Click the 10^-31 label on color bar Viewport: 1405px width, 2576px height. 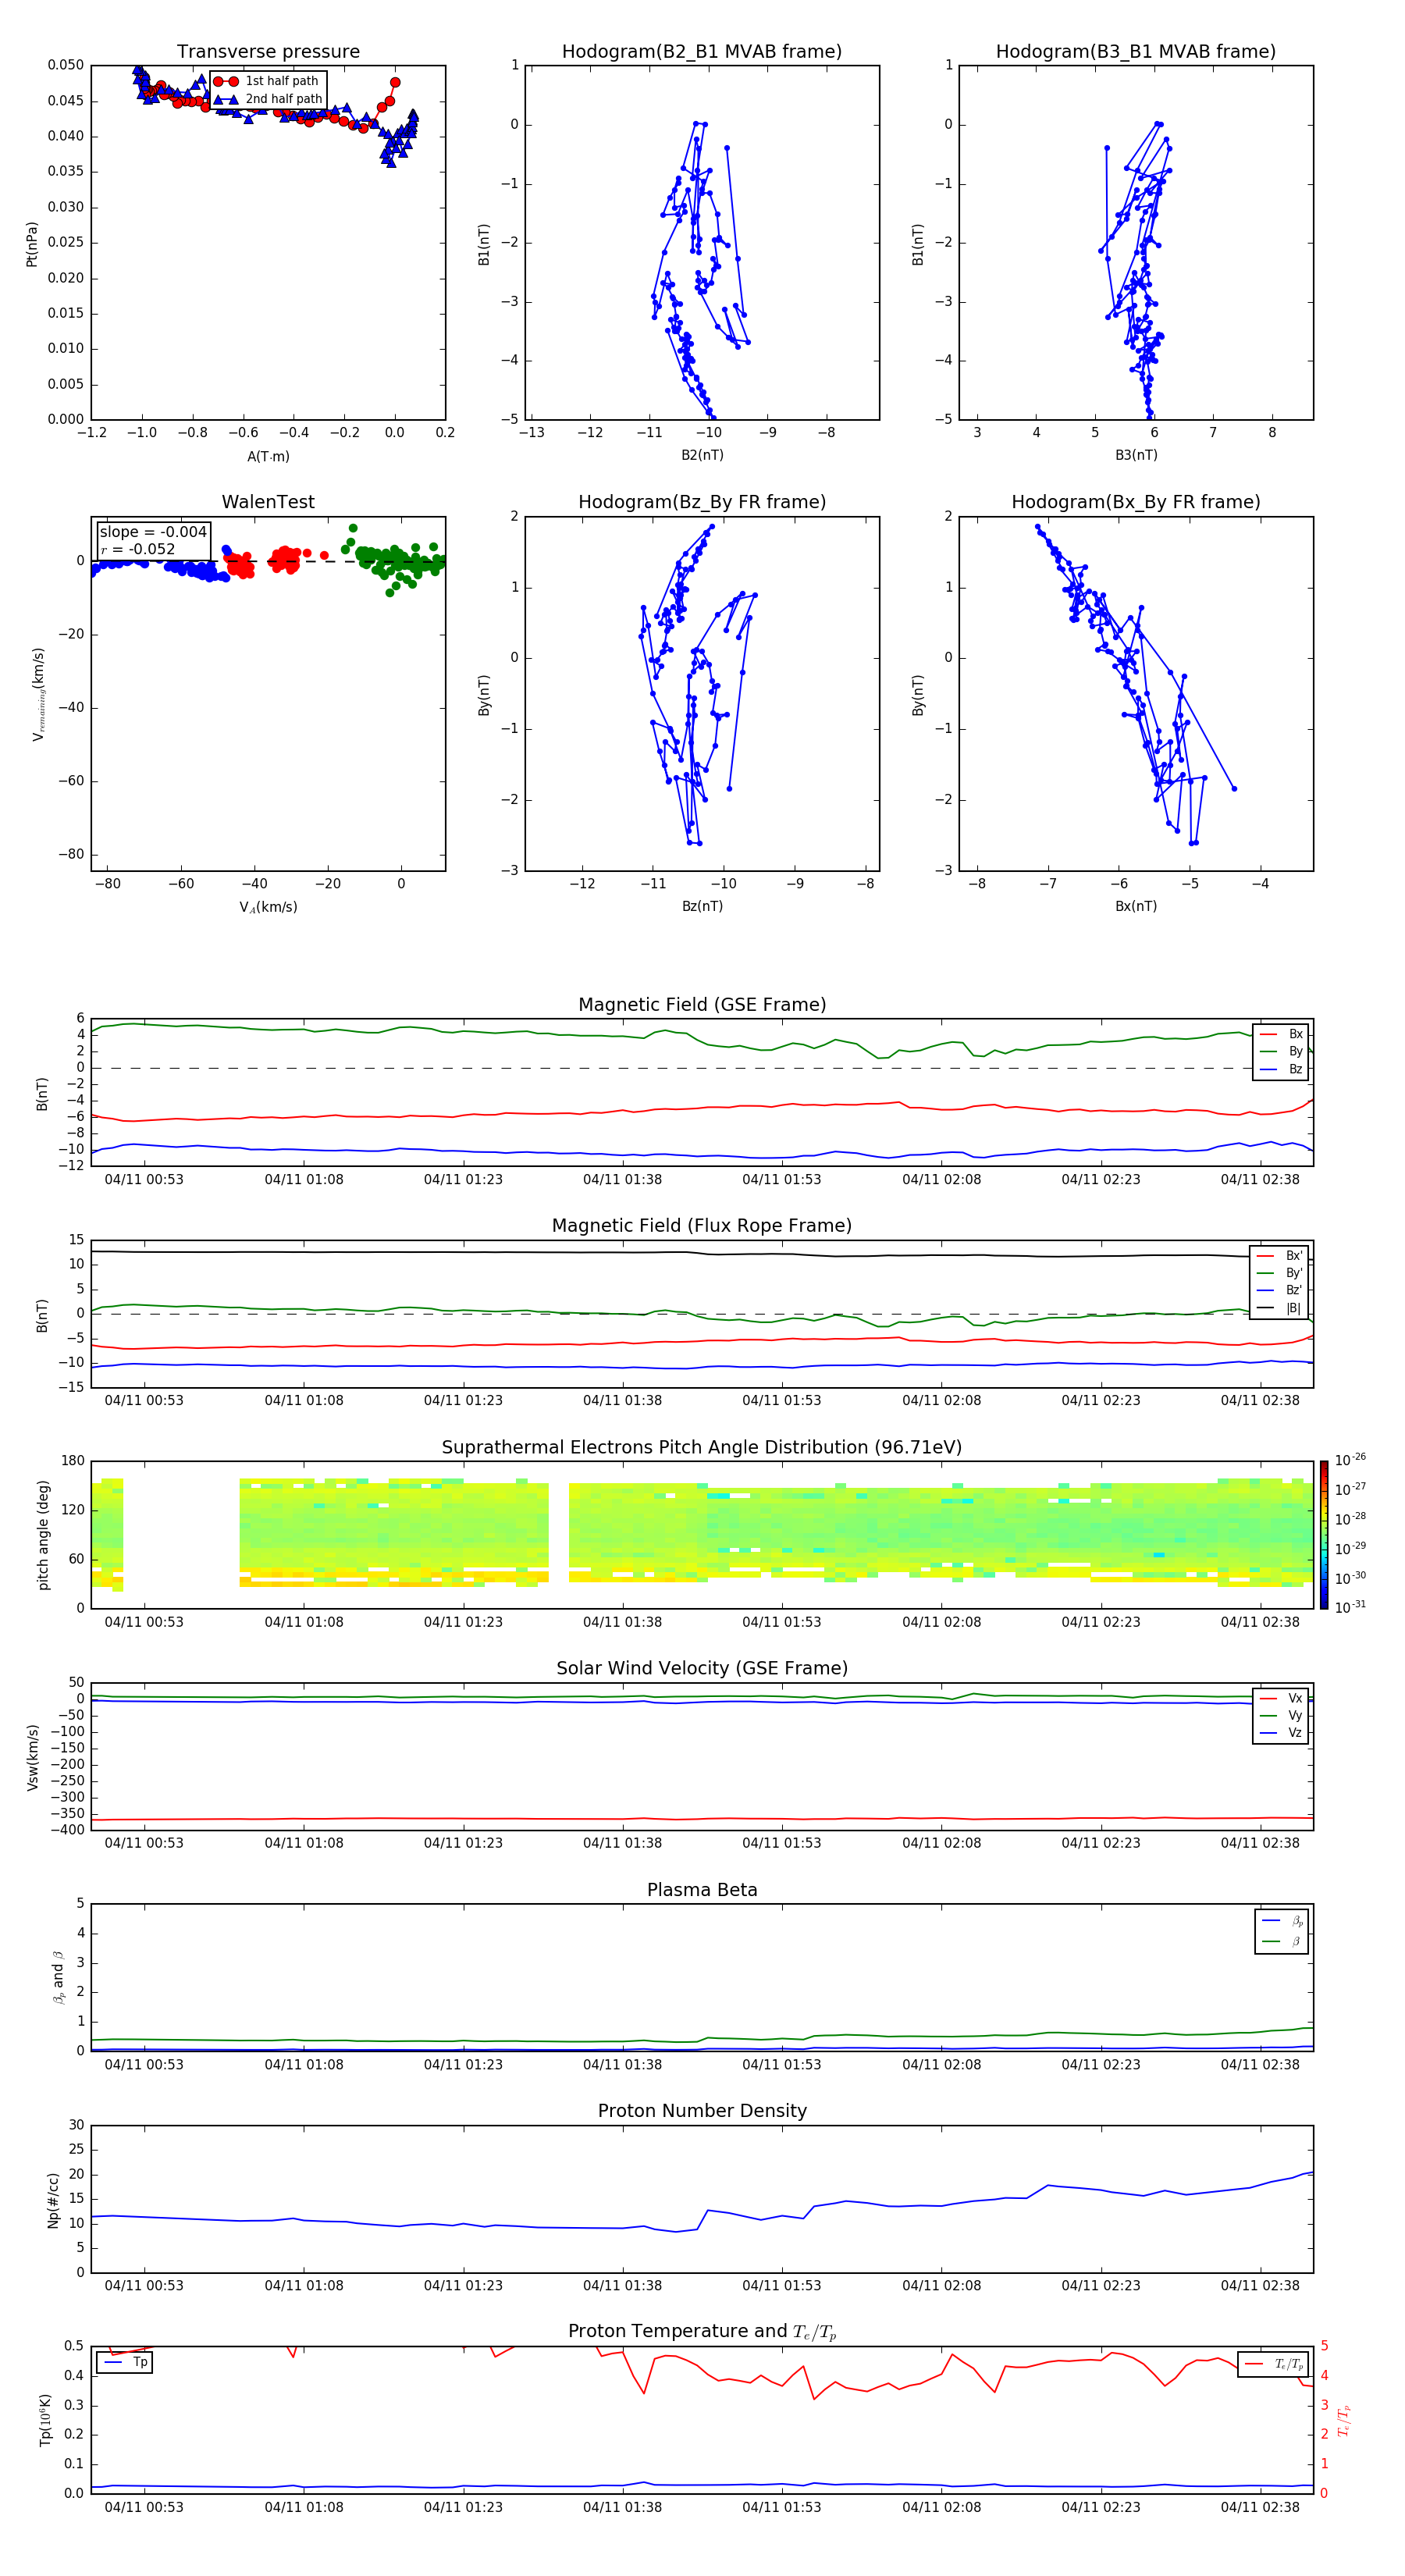[1350, 1607]
